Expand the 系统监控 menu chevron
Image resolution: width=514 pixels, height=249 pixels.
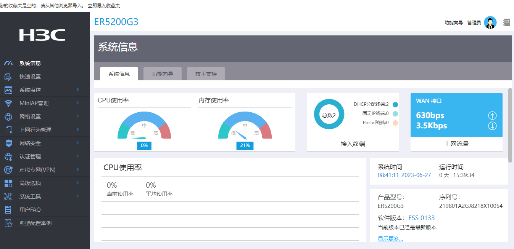77,90
